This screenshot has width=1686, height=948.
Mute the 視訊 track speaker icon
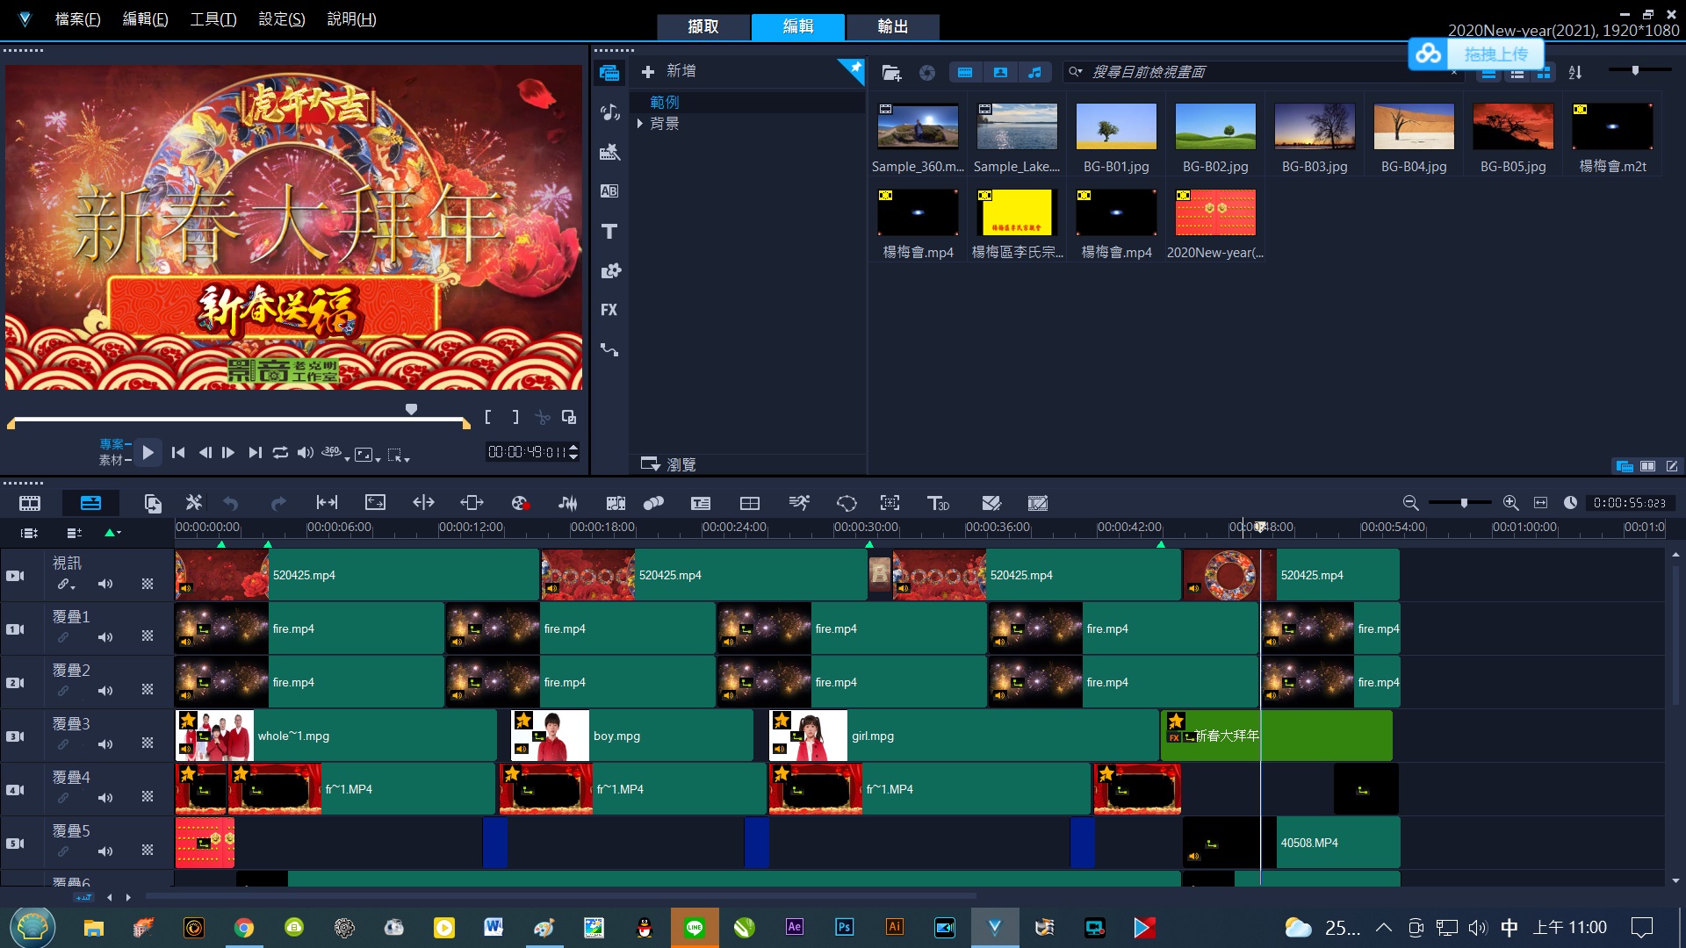point(105,584)
